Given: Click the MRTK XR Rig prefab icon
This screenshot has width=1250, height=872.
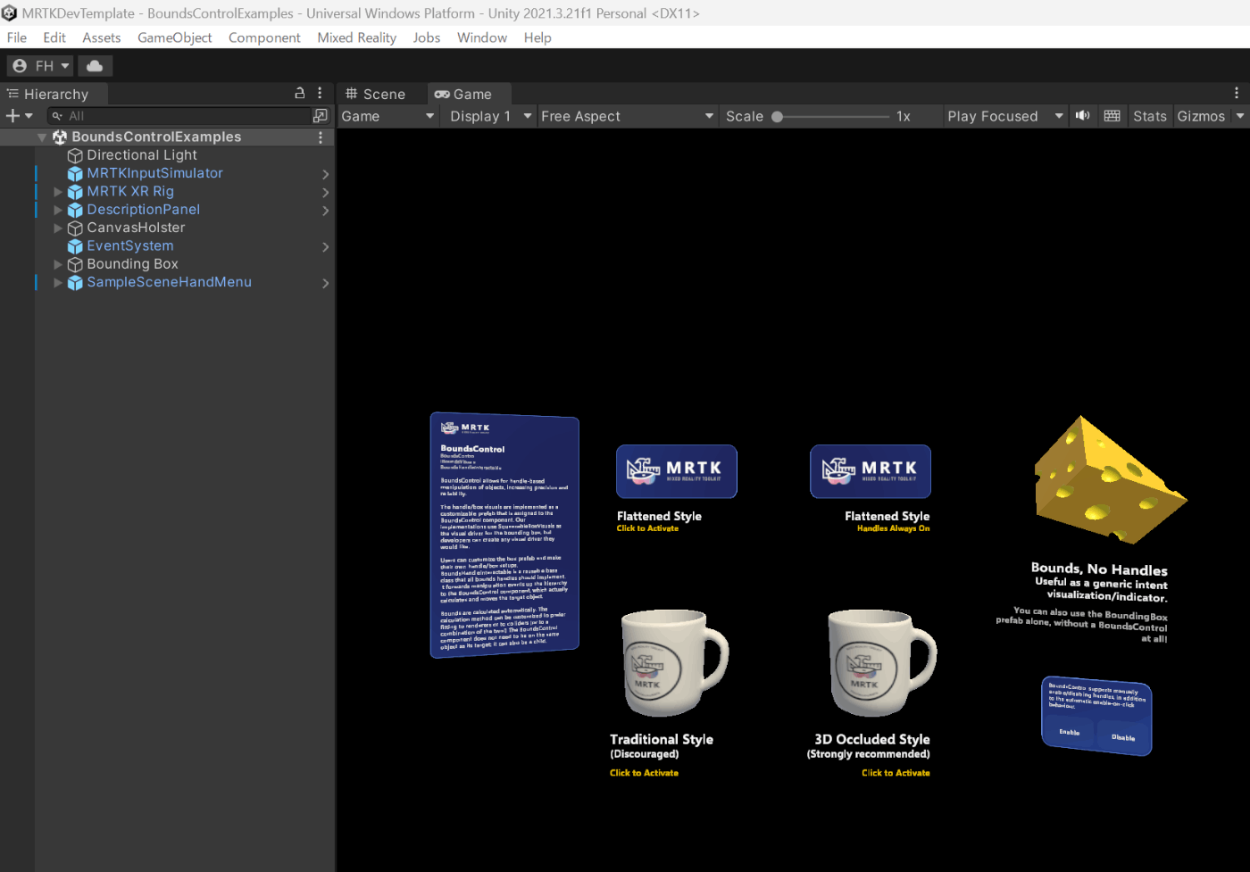Looking at the screenshot, I should coord(75,192).
